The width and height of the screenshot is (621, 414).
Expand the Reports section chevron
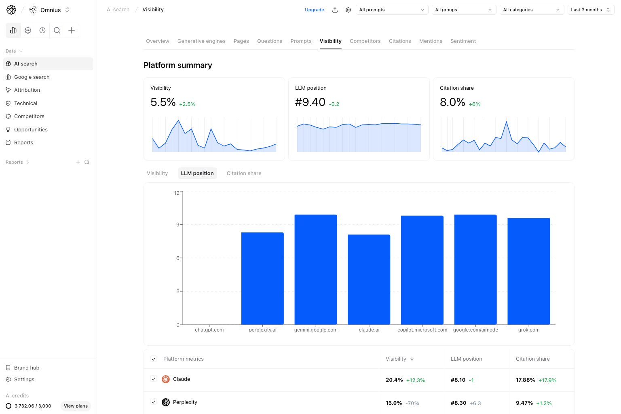tap(27, 162)
